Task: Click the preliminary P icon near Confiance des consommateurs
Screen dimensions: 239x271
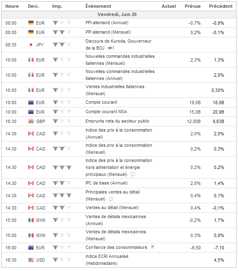Action: (x=152, y=247)
